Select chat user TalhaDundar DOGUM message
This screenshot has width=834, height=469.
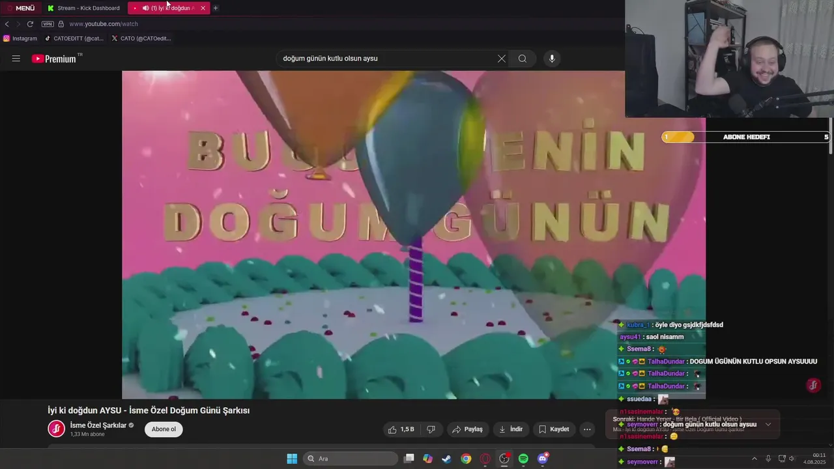tap(717, 362)
